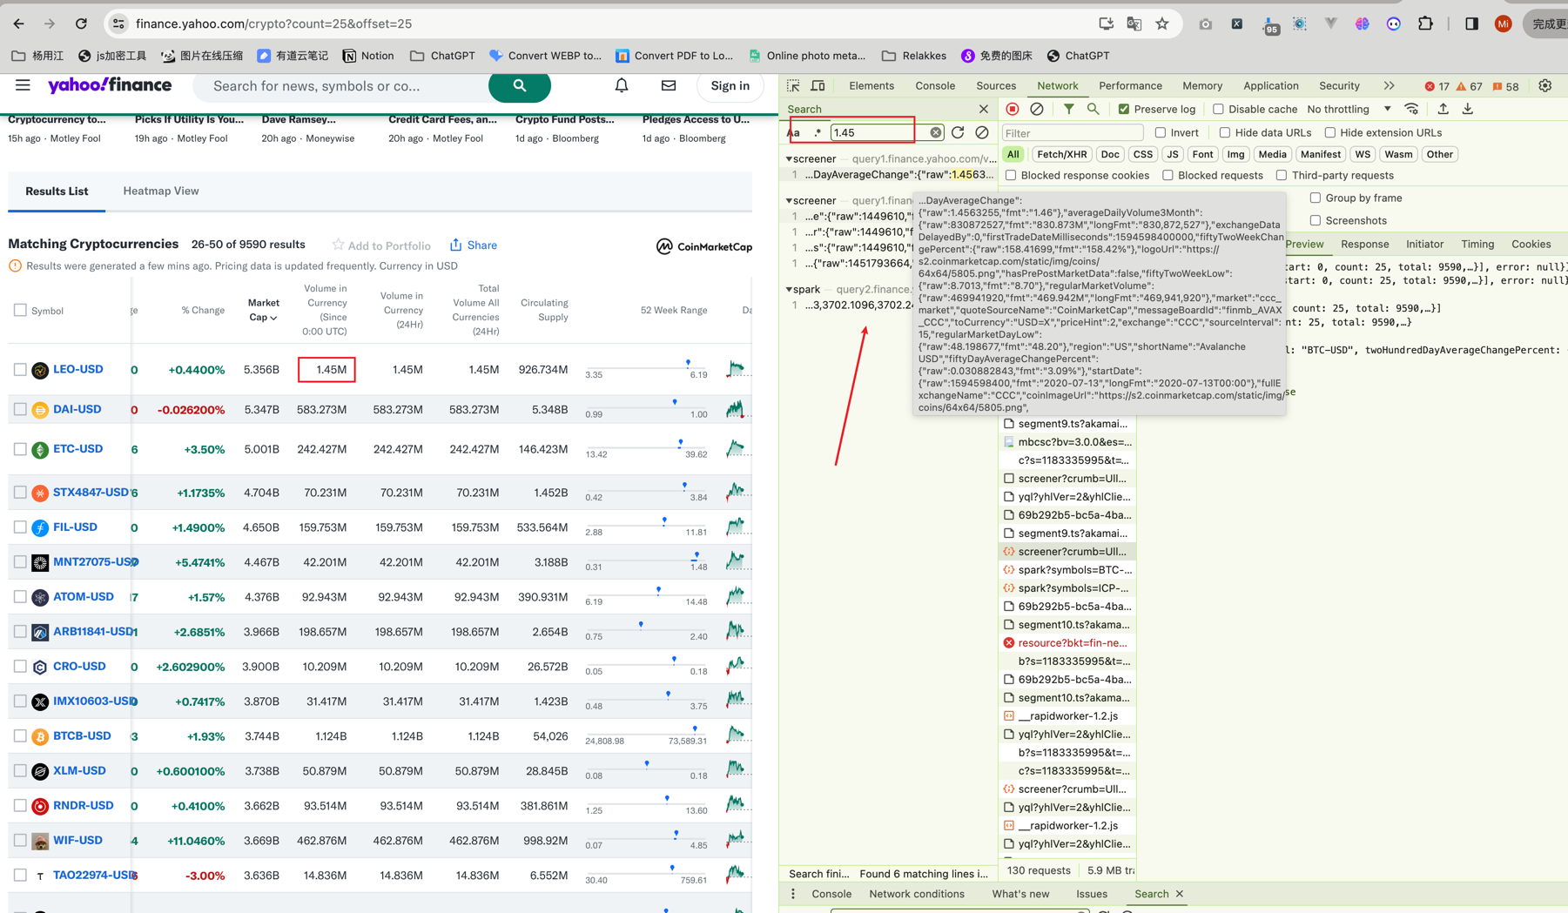Viewport: 1568px width, 913px height.
Task: Open the DAI-USD symbol link
Action: [77, 409]
